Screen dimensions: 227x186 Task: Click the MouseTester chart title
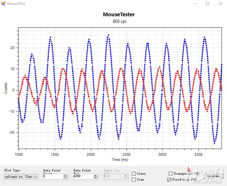coord(119,14)
